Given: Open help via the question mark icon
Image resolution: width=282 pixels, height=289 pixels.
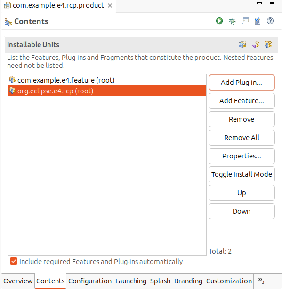Looking at the screenshot, I should (270, 21).
